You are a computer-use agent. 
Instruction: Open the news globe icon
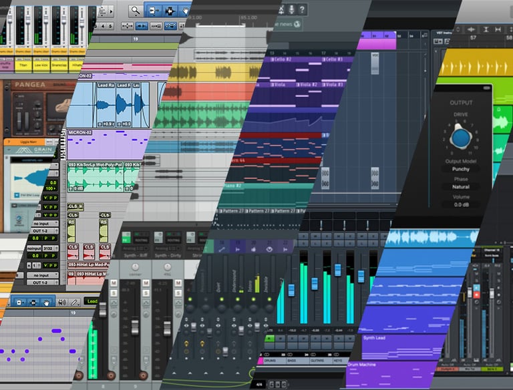(x=297, y=24)
